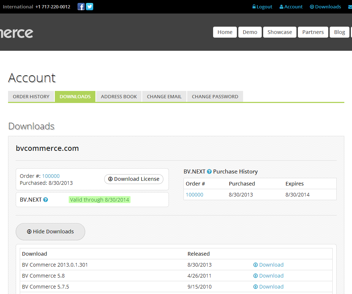Open the Demo menu item

250,32
